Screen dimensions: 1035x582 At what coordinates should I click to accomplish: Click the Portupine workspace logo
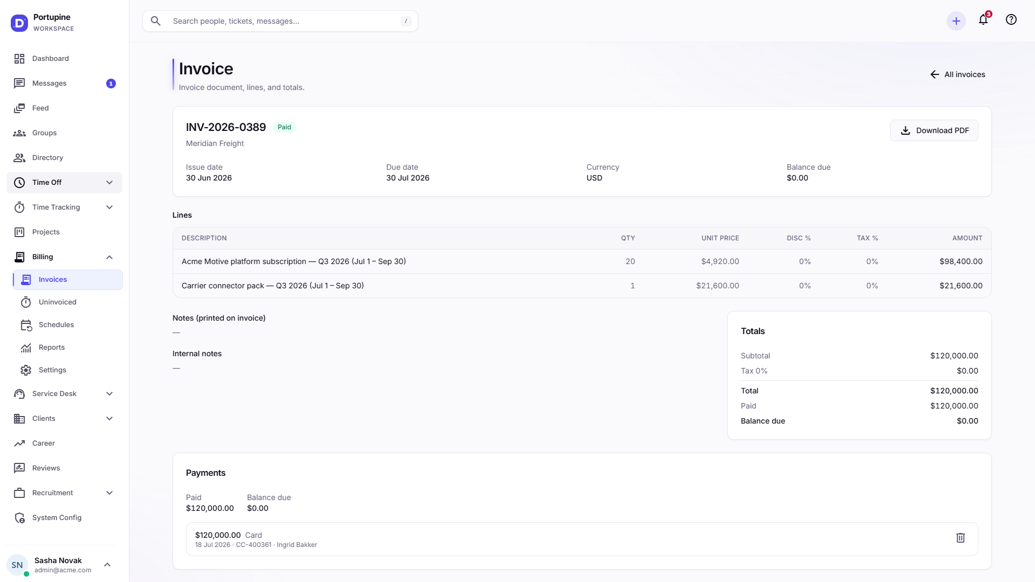click(x=19, y=23)
